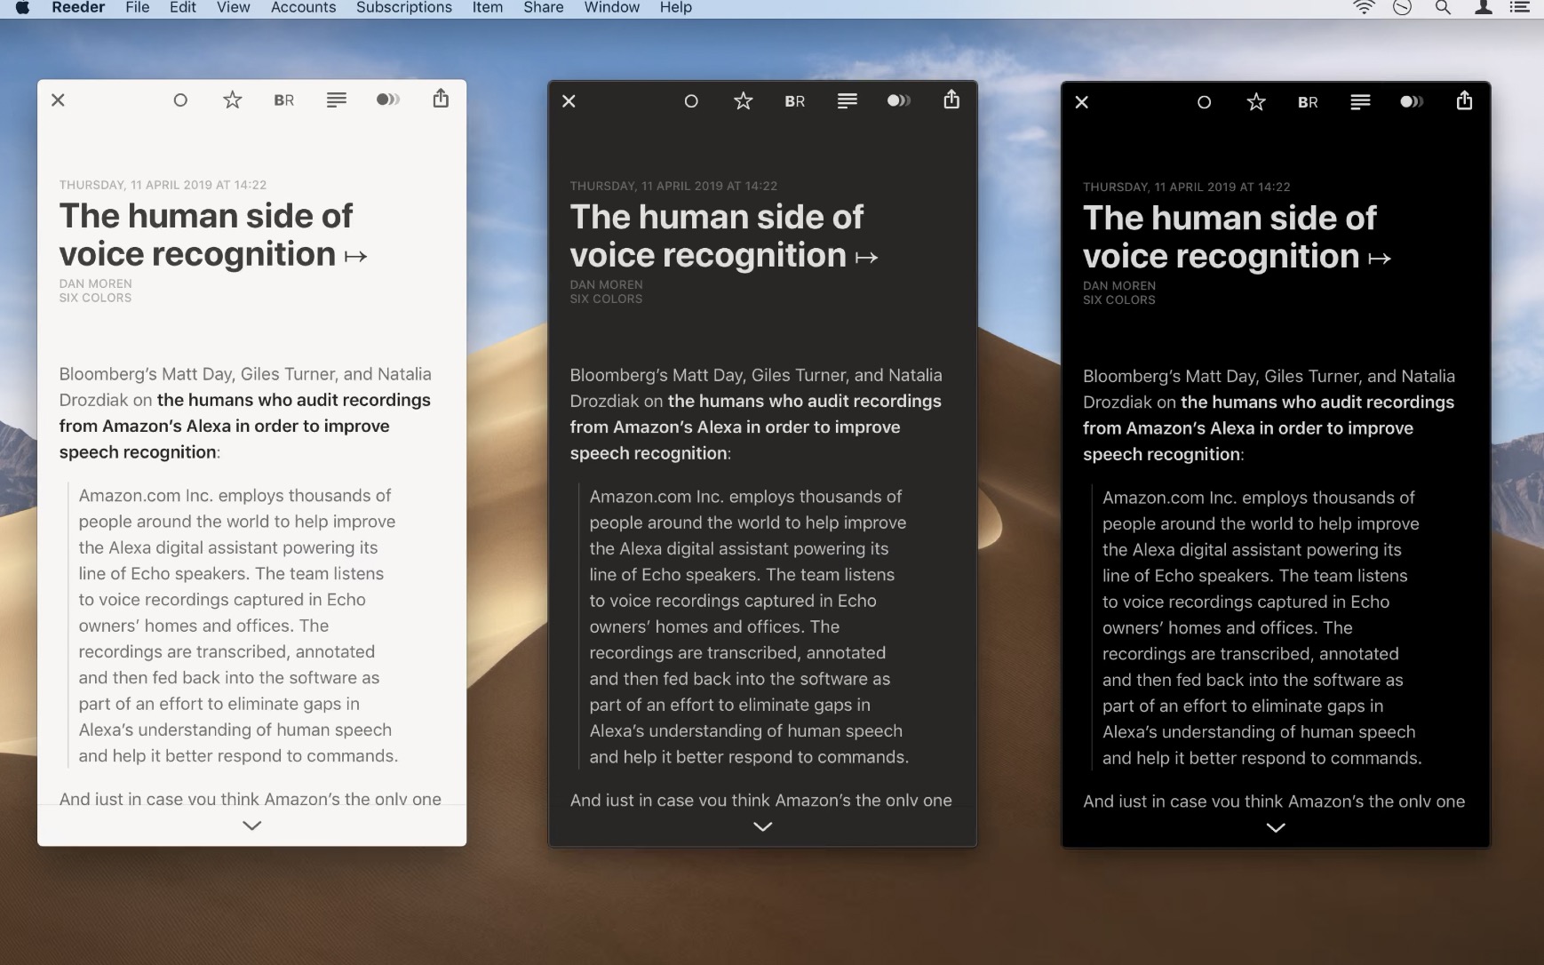Open Spotlight search magnifier

point(1444,8)
